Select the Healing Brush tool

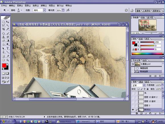[3, 34]
